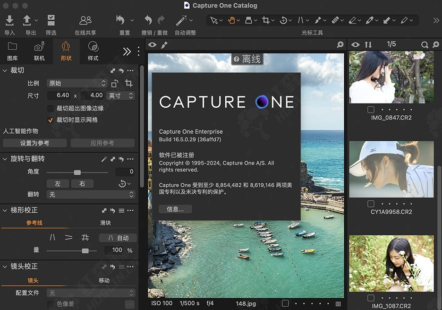Open the crop ratio (比例) dropdown
This screenshot has width=442, height=310.
coord(77,83)
